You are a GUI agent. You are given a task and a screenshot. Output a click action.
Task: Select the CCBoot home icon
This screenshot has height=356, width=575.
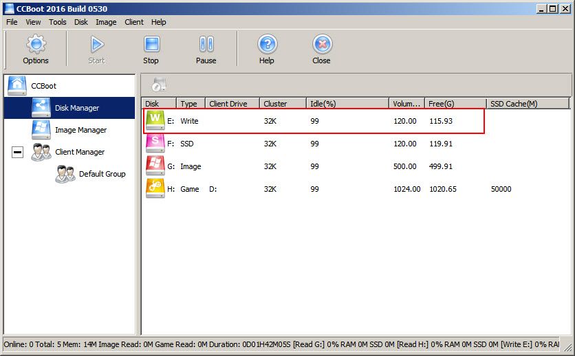[x=17, y=86]
